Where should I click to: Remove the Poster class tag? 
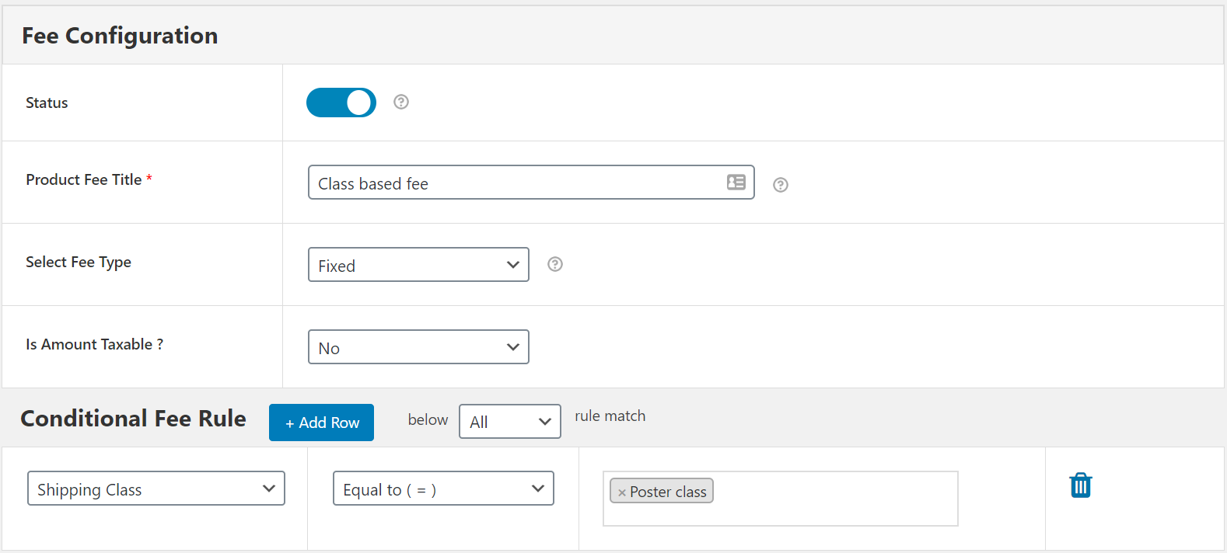621,492
